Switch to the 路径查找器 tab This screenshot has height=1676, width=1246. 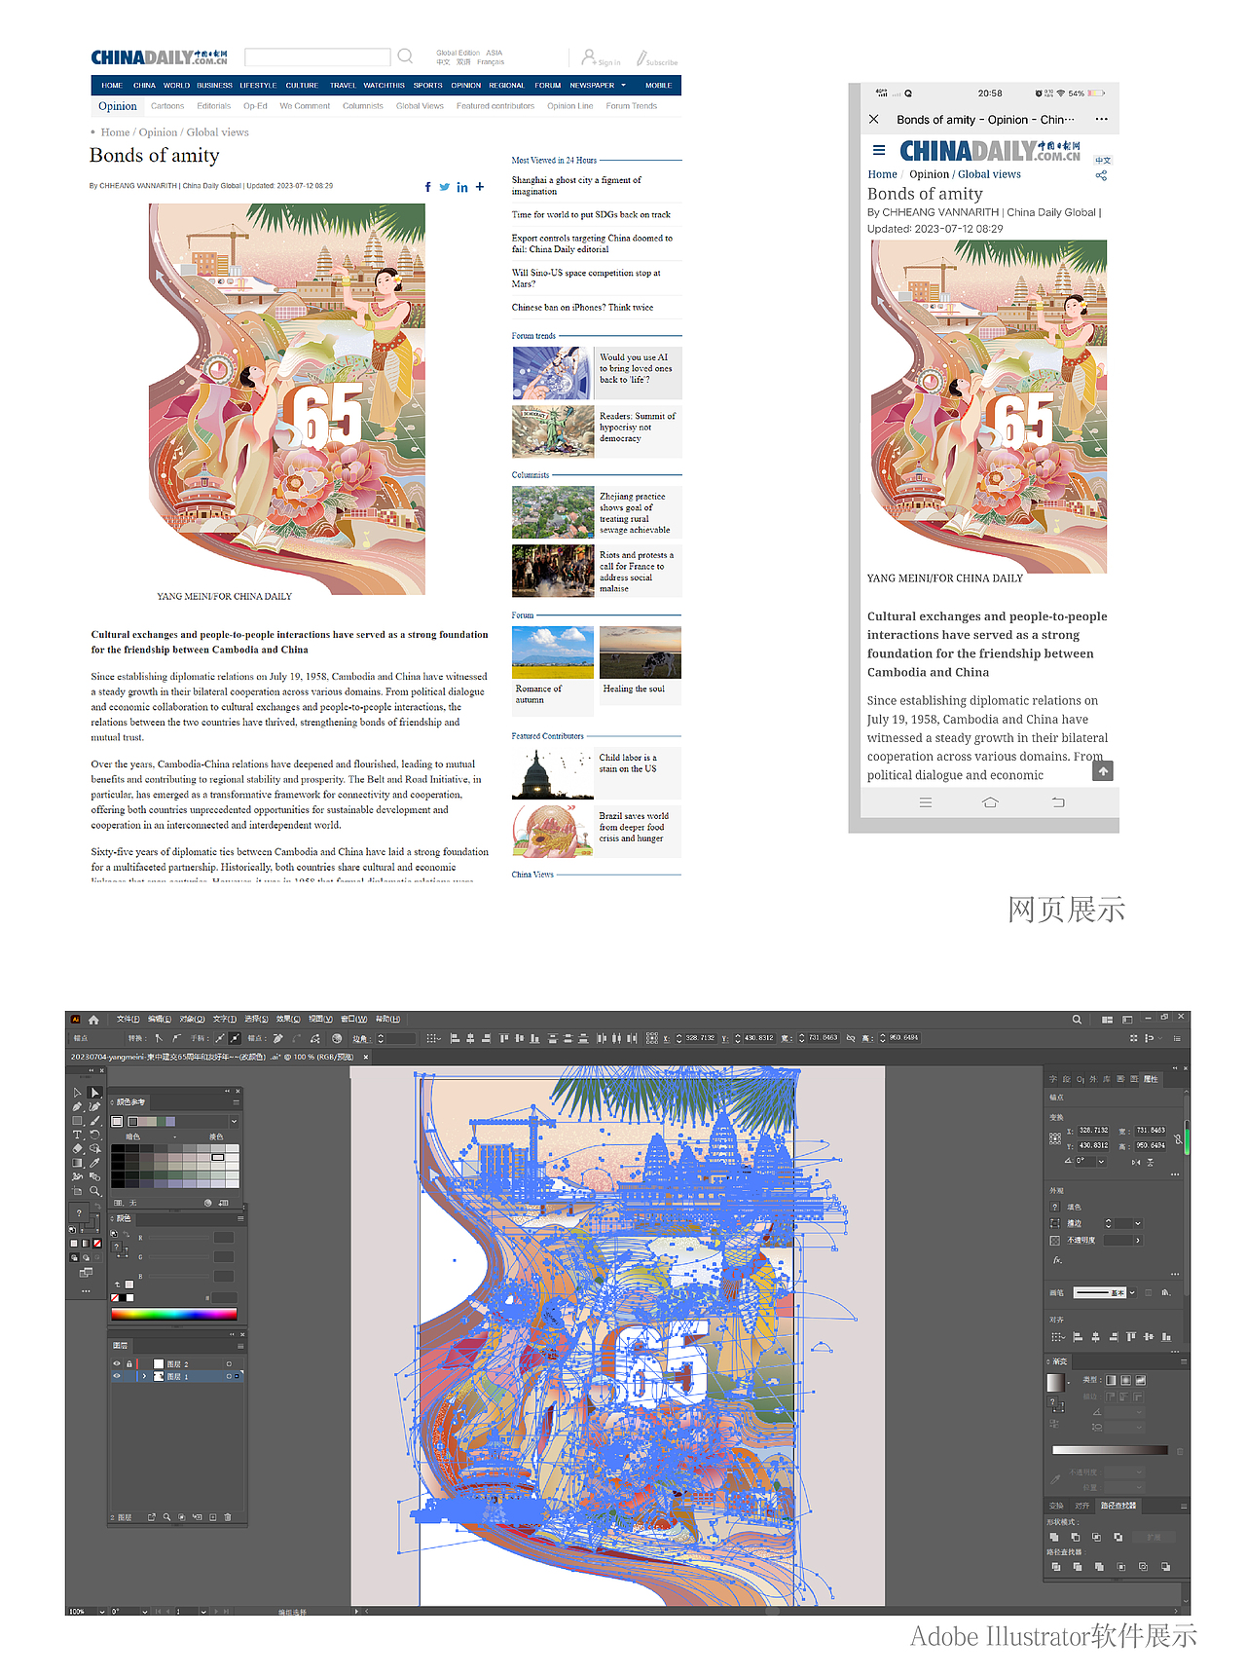(x=1118, y=1506)
